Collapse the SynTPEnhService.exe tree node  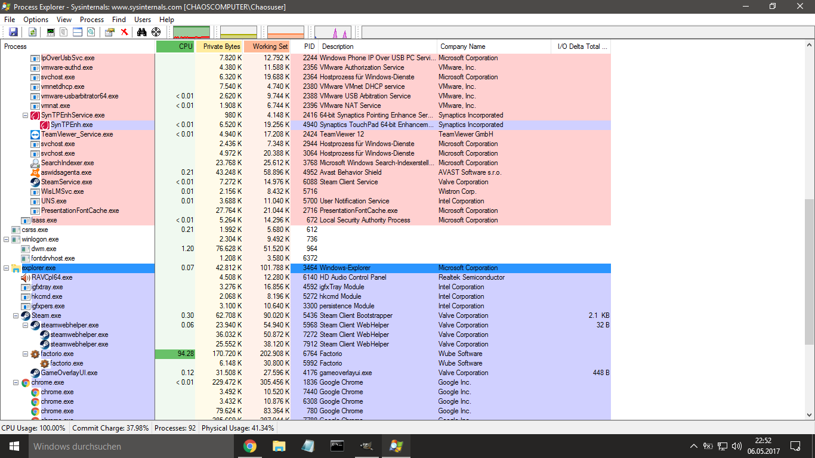click(x=26, y=115)
